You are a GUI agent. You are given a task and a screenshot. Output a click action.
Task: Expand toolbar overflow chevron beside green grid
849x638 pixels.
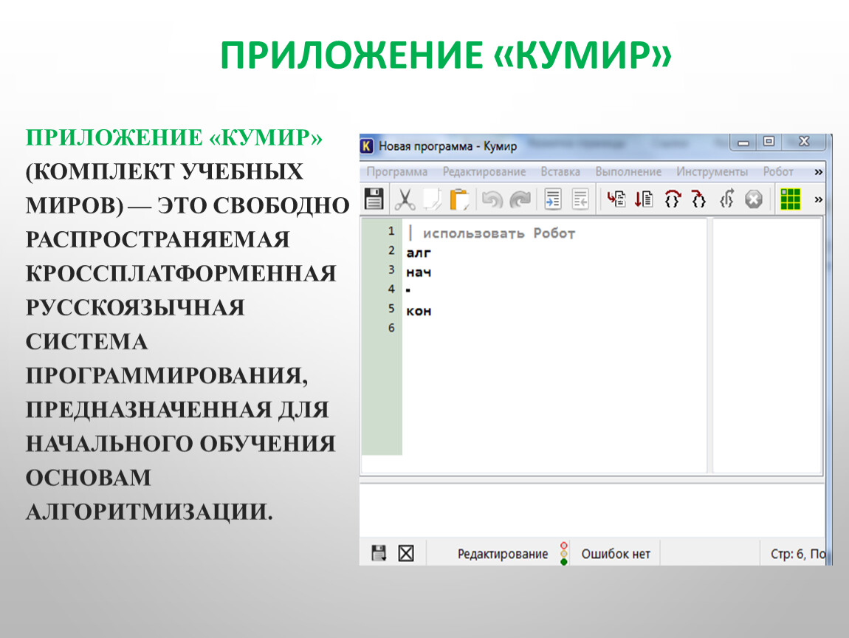pos(818,199)
